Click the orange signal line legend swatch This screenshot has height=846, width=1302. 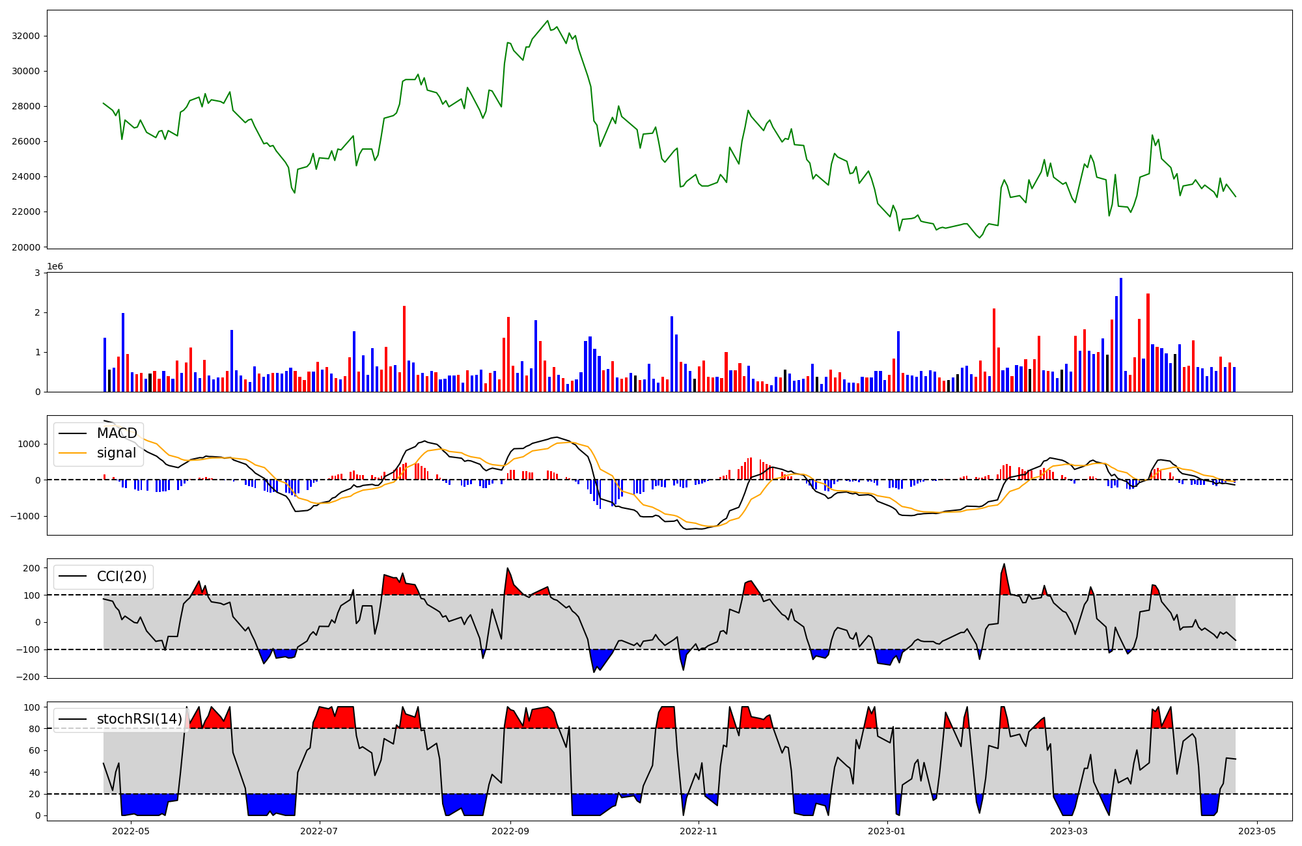(72, 453)
